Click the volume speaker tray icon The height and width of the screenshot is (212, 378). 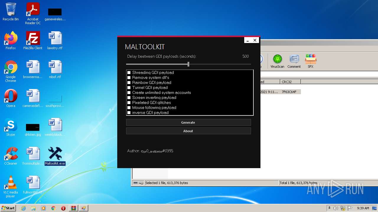pyautogui.click(x=336, y=208)
